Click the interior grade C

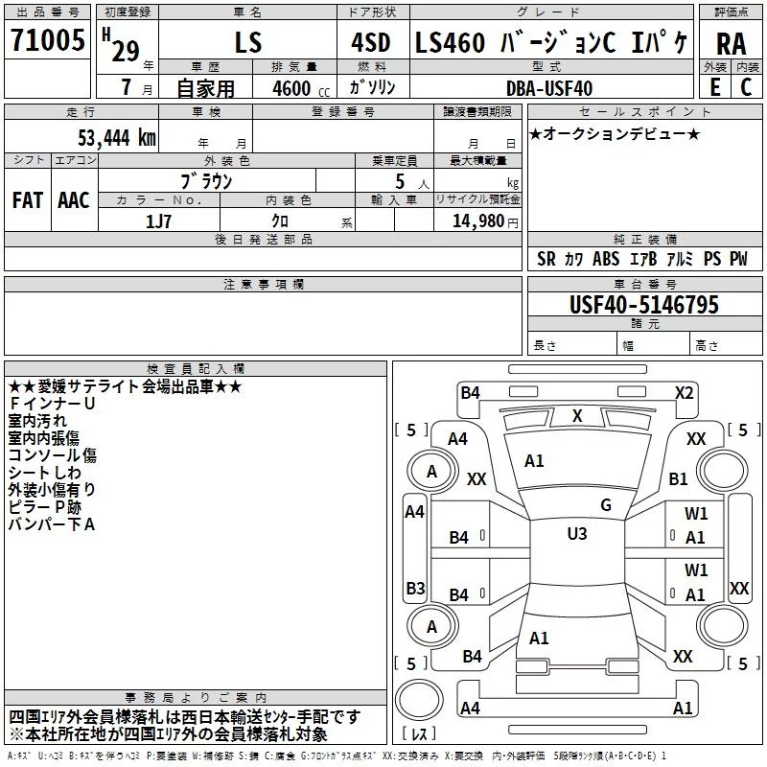(746, 87)
